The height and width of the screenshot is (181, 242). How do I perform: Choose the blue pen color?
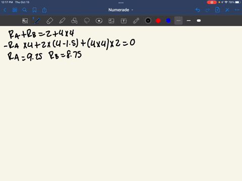pyautogui.click(x=168, y=21)
